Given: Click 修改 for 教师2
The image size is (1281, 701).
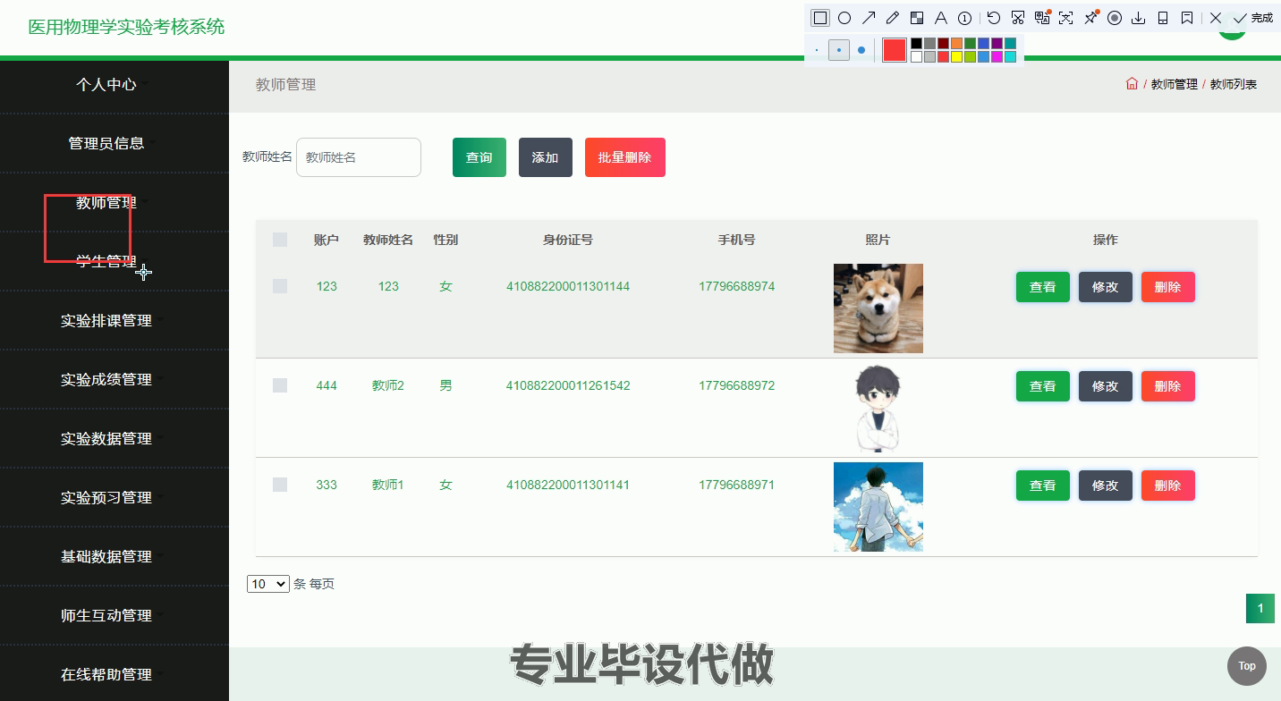Looking at the screenshot, I should 1106,386.
